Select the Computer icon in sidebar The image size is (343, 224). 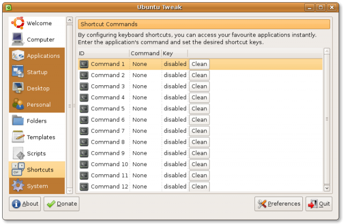click(x=18, y=39)
